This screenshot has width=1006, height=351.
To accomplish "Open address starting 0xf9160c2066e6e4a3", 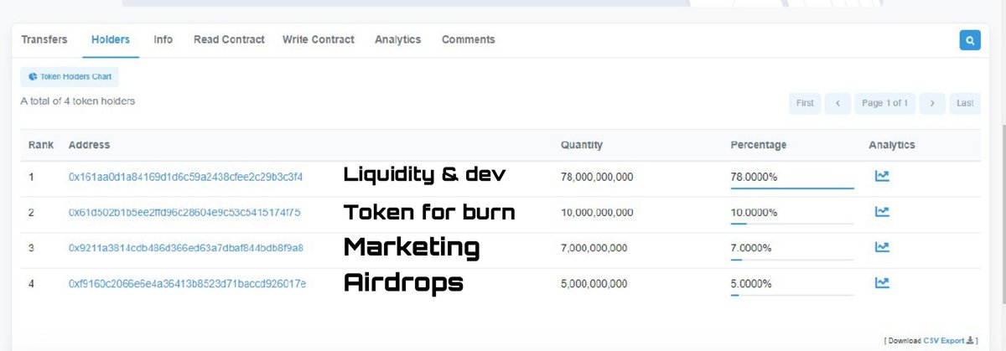I will (x=187, y=284).
